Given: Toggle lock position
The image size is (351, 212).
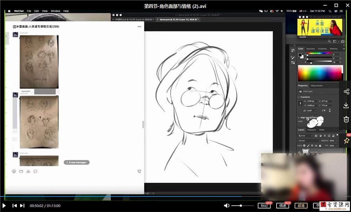Looking at the screenshot, I should [312, 146].
